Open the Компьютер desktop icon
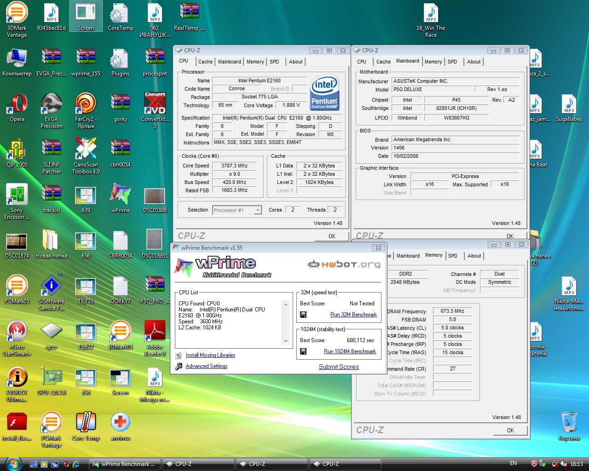Screen dimensions: 589x471 pos(17,63)
